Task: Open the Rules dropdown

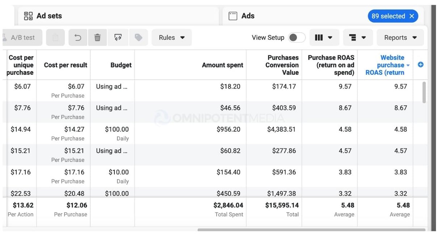Action: click(x=172, y=38)
